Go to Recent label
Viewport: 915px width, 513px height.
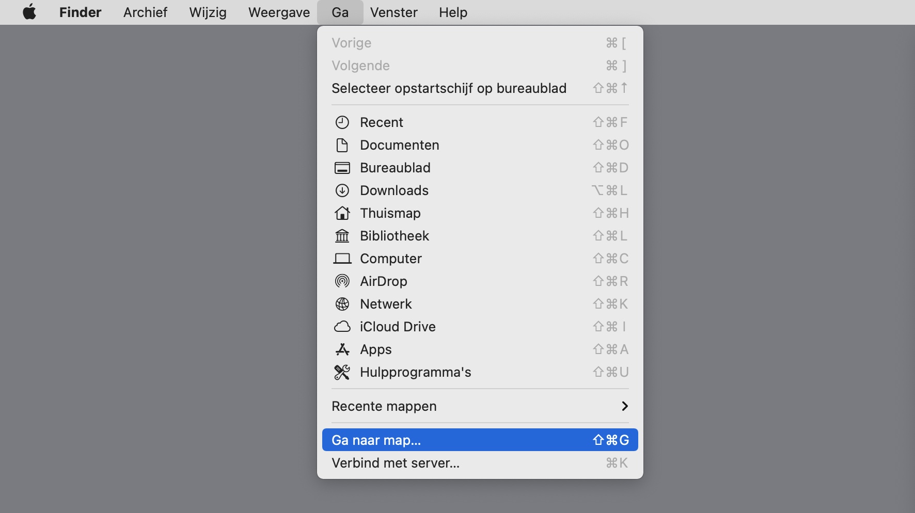pyautogui.click(x=381, y=122)
